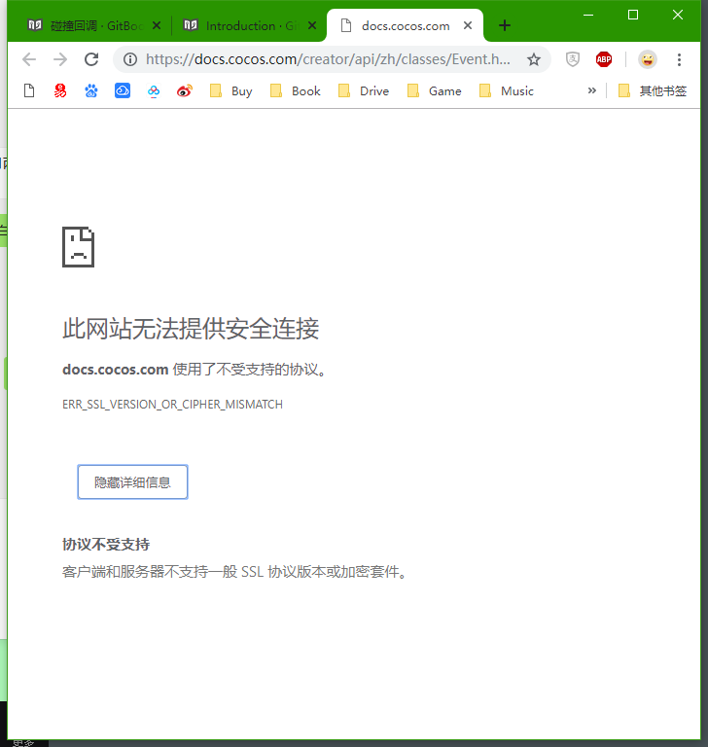Open the red NetEase bookmark
This screenshot has width=708, height=747.
[60, 90]
